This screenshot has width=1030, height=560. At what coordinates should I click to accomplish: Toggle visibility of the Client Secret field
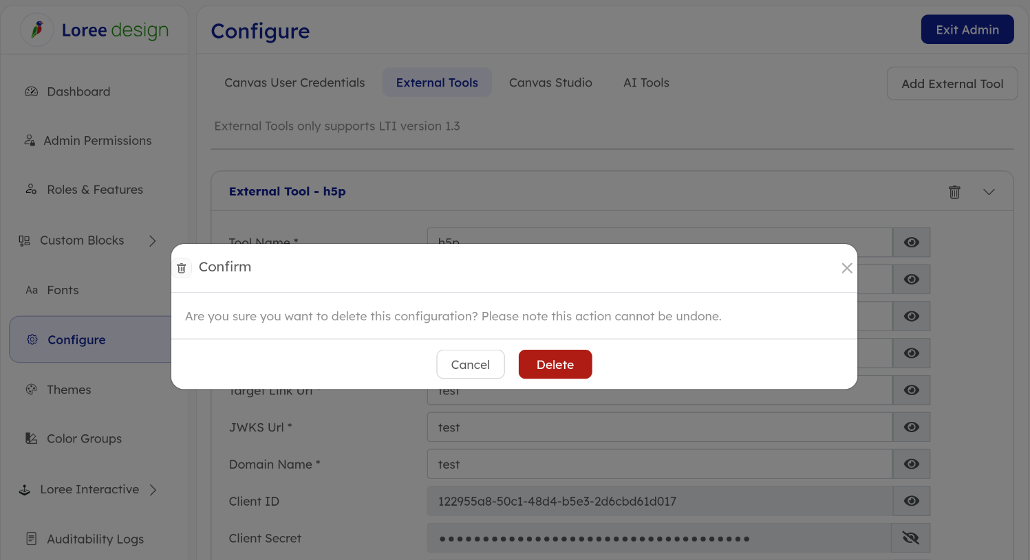point(910,538)
